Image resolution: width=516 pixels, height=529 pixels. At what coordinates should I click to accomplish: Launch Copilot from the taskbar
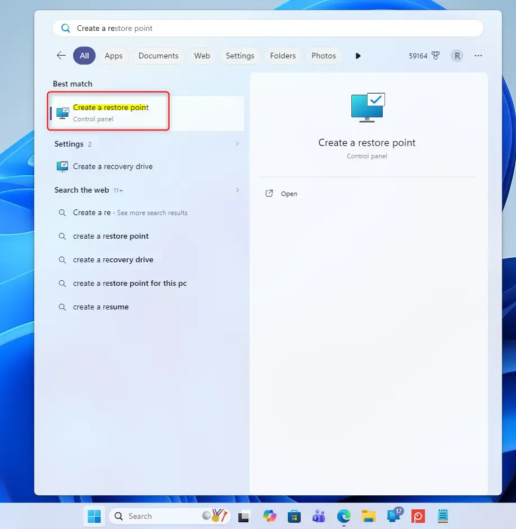pos(269,516)
